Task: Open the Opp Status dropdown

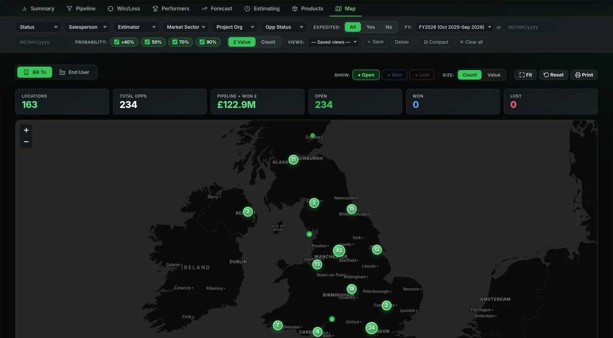Action: 284,27
